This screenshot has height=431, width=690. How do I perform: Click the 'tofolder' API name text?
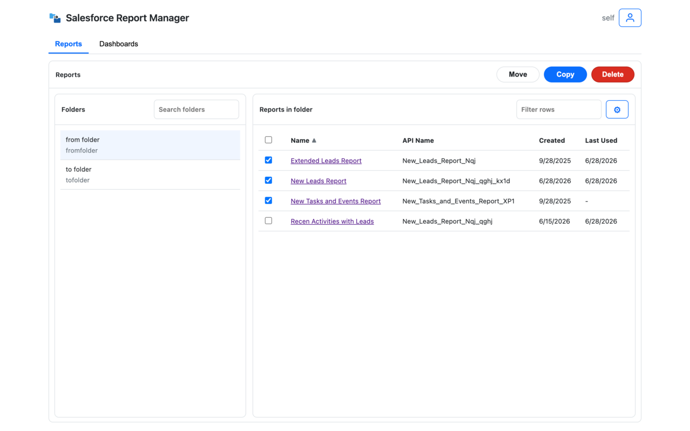(78, 180)
